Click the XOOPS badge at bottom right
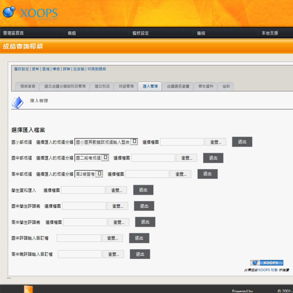Image resolution: width=293 pixels, height=293 pixels. 267,263
